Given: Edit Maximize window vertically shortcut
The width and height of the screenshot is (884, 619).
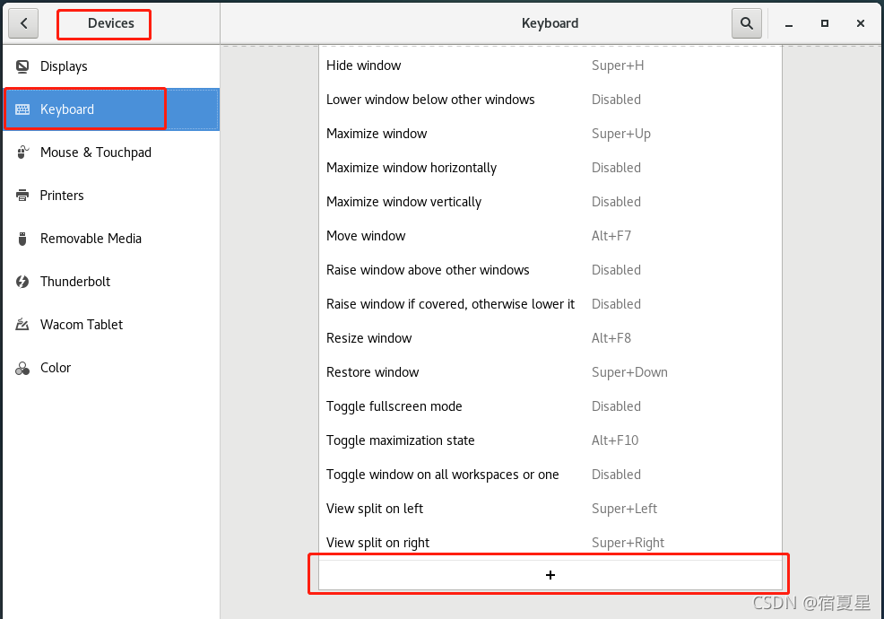Looking at the screenshot, I should pyautogui.click(x=550, y=202).
